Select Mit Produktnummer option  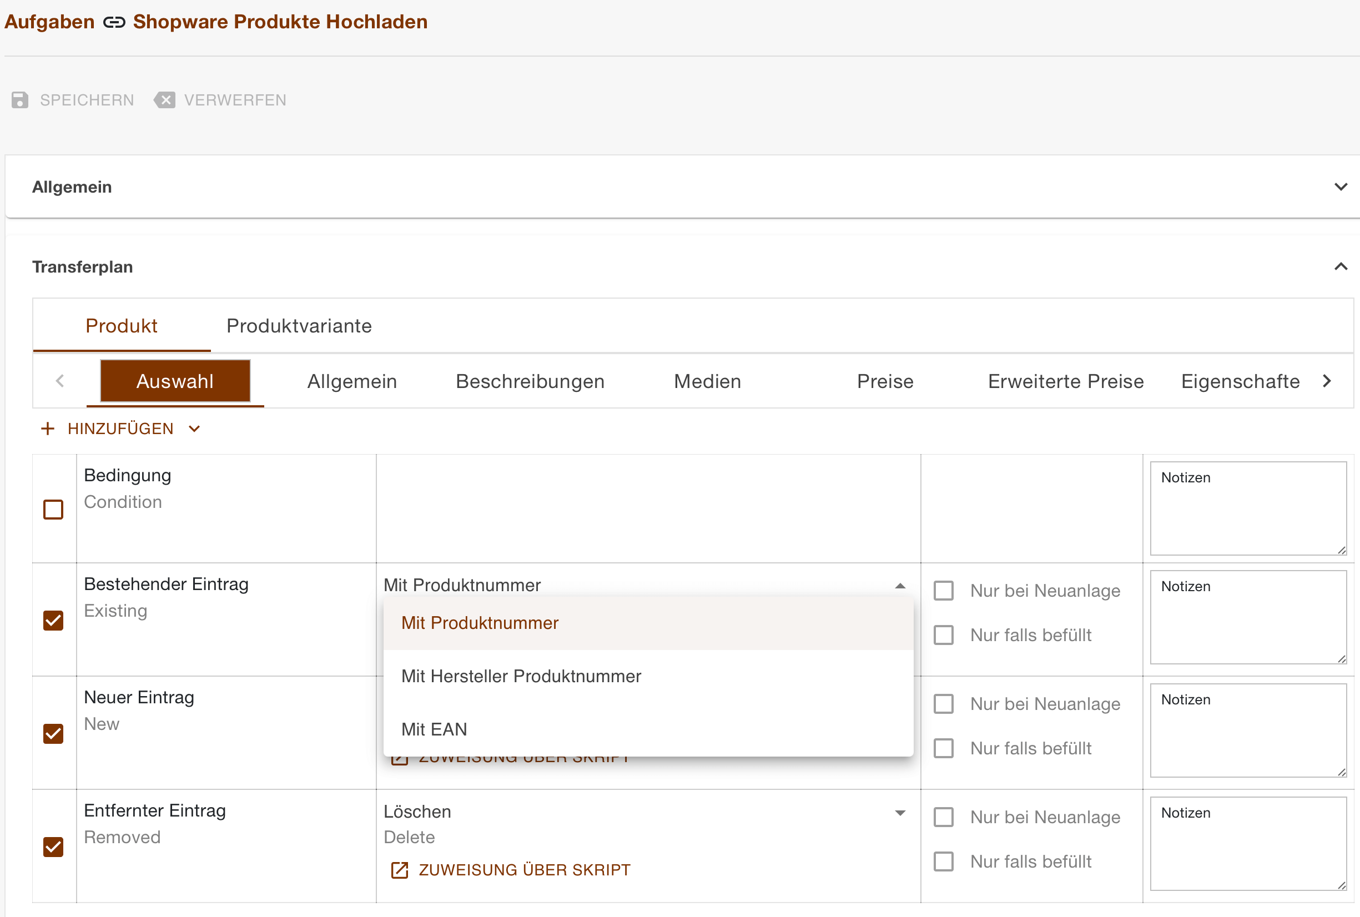pyautogui.click(x=648, y=623)
